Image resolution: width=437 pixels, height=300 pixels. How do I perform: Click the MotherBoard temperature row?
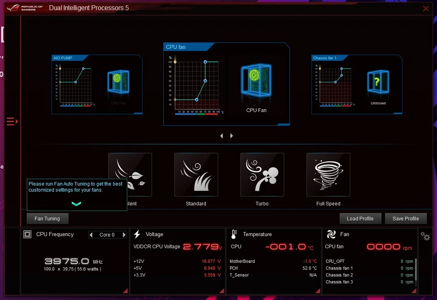[x=273, y=261]
